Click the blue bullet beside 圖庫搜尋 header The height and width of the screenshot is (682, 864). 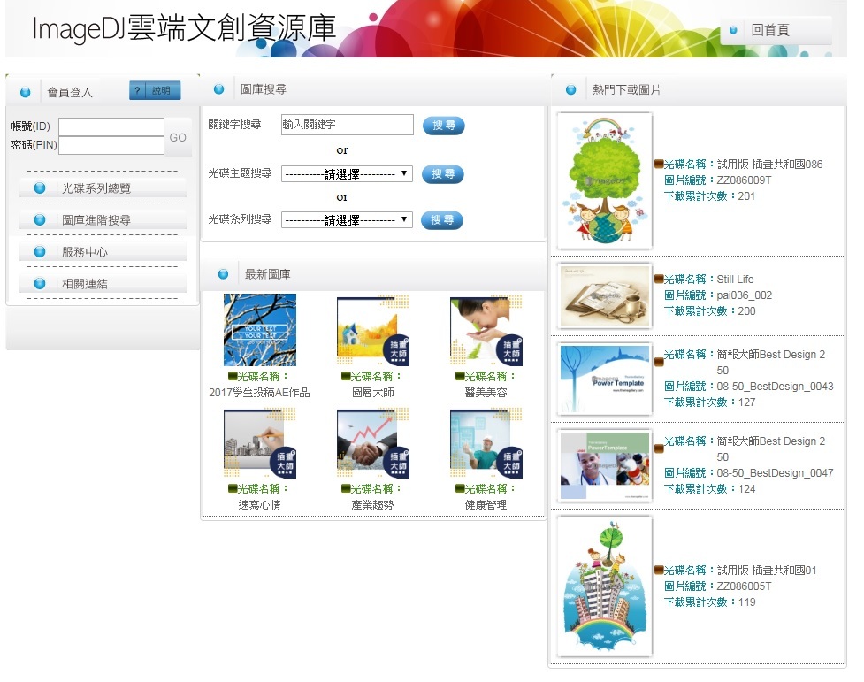[218, 89]
